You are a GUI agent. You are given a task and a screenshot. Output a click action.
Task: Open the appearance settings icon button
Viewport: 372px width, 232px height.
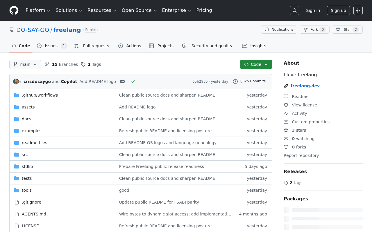pyautogui.click(x=358, y=10)
